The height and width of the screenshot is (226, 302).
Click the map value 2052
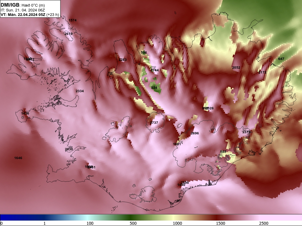236,67
